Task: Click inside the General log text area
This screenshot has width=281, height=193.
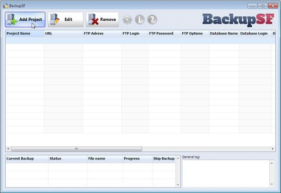Action: pyautogui.click(x=226, y=173)
